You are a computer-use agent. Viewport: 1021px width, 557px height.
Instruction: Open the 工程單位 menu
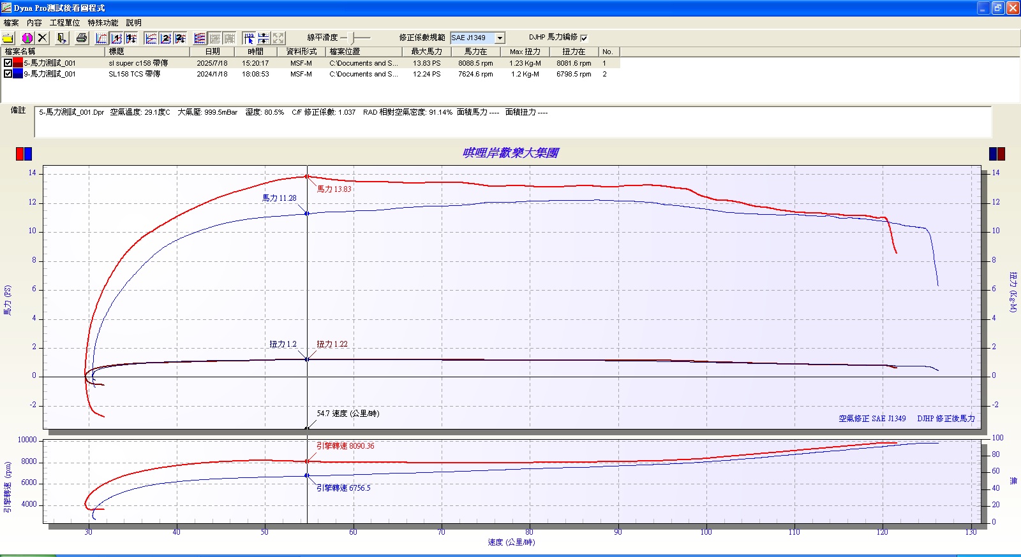[x=65, y=23]
